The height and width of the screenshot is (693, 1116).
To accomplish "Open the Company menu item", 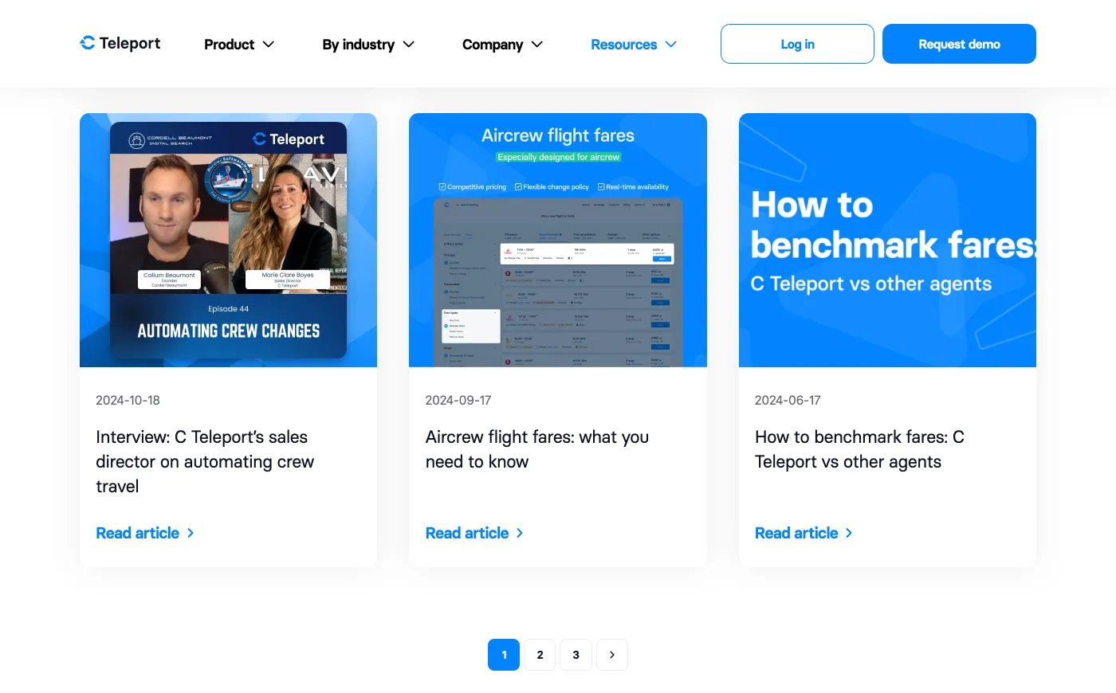I will (x=492, y=45).
